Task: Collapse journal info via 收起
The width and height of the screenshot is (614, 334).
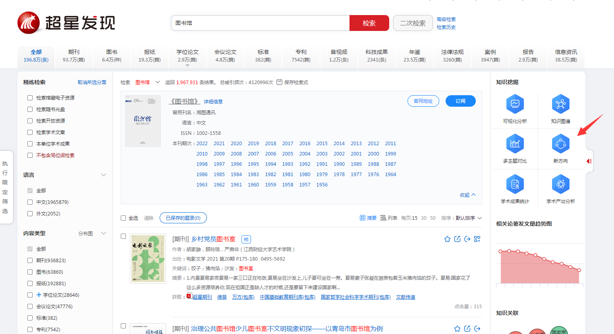Action: [467, 195]
